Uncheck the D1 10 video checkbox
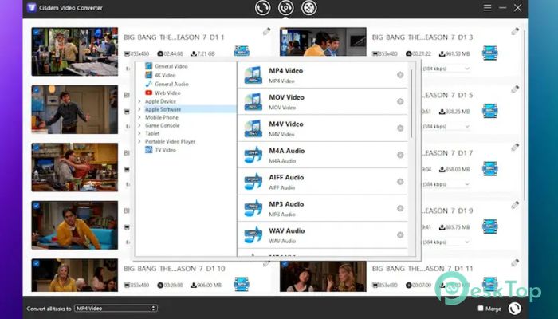Viewport: 558px width, 319px height. coord(36,263)
